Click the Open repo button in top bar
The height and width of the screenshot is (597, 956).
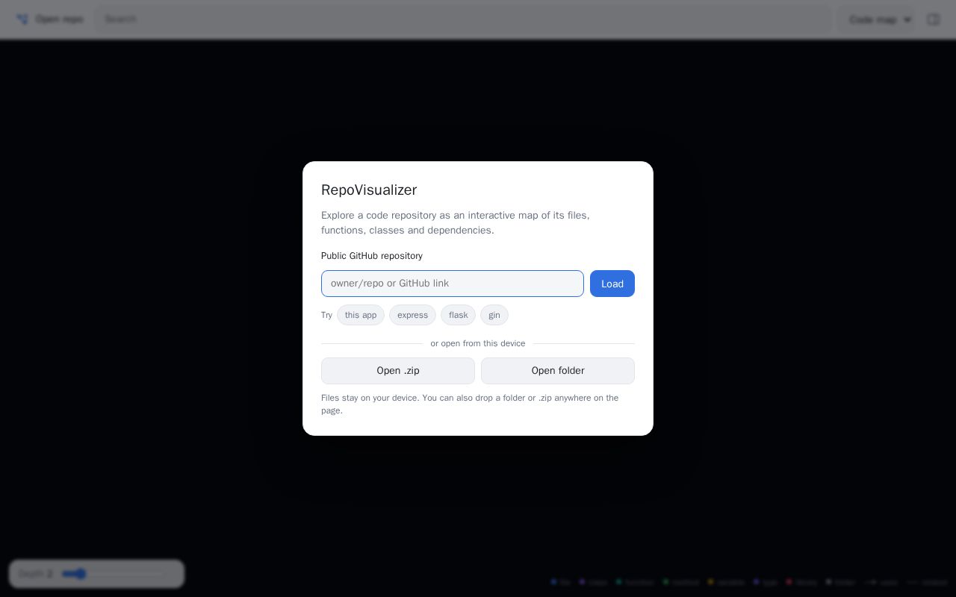point(50,19)
